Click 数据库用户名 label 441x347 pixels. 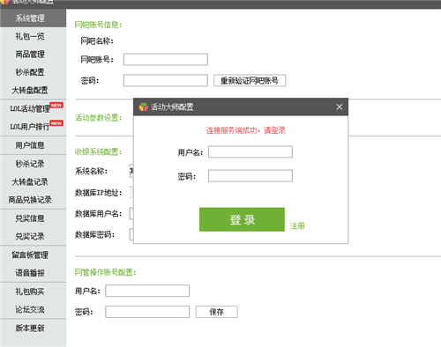98,214
